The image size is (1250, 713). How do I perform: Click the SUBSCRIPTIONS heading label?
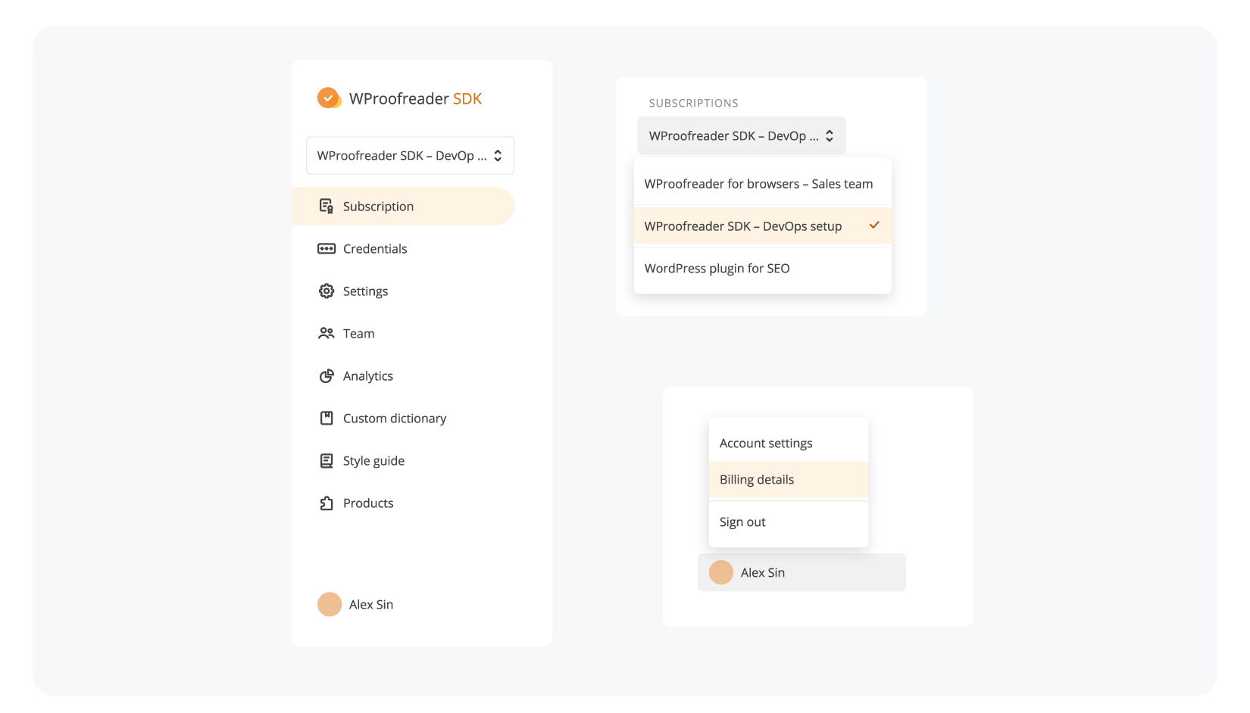[693, 103]
